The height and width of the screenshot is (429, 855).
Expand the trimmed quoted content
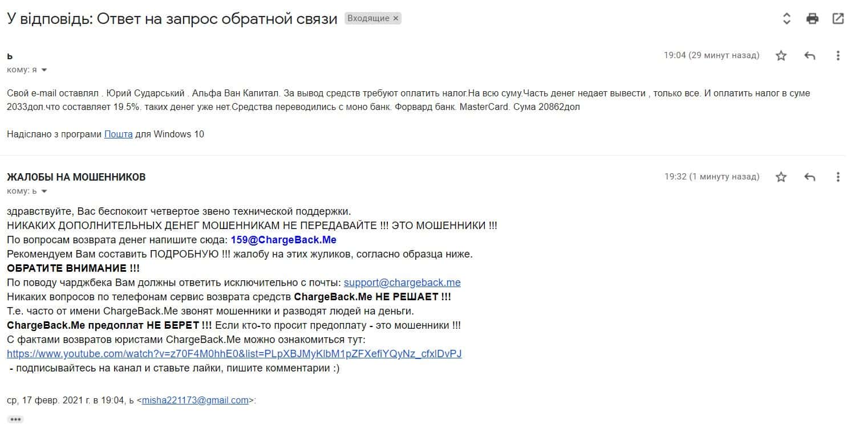click(x=15, y=420)
